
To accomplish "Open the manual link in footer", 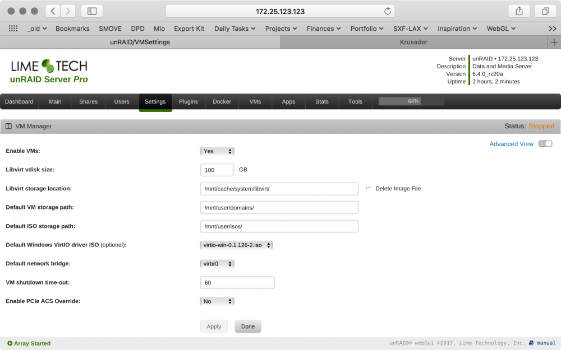I will tap(546, 343).
